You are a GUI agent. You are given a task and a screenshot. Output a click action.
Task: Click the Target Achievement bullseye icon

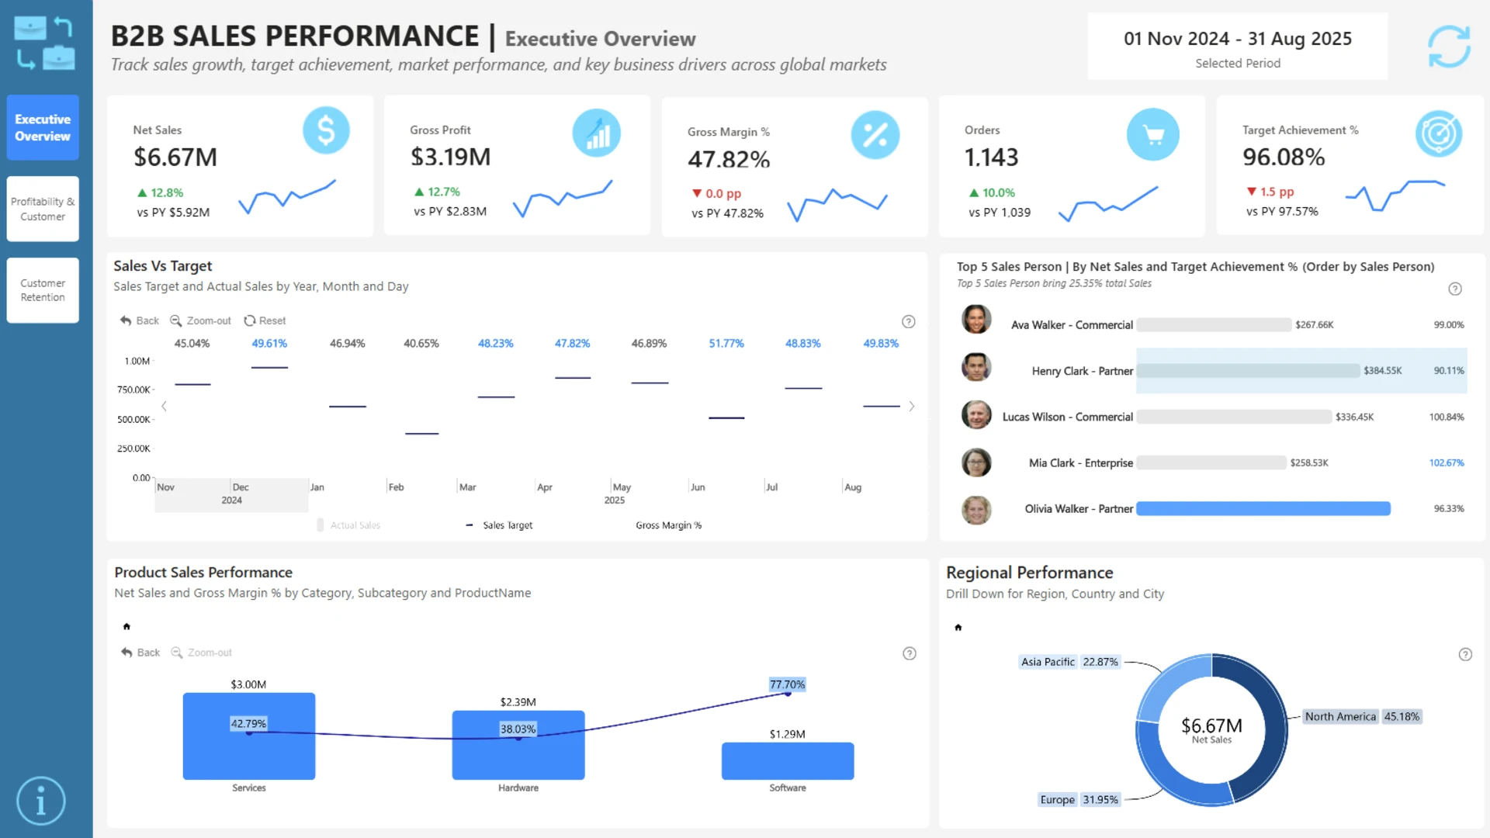click(x=1439, y=133)
